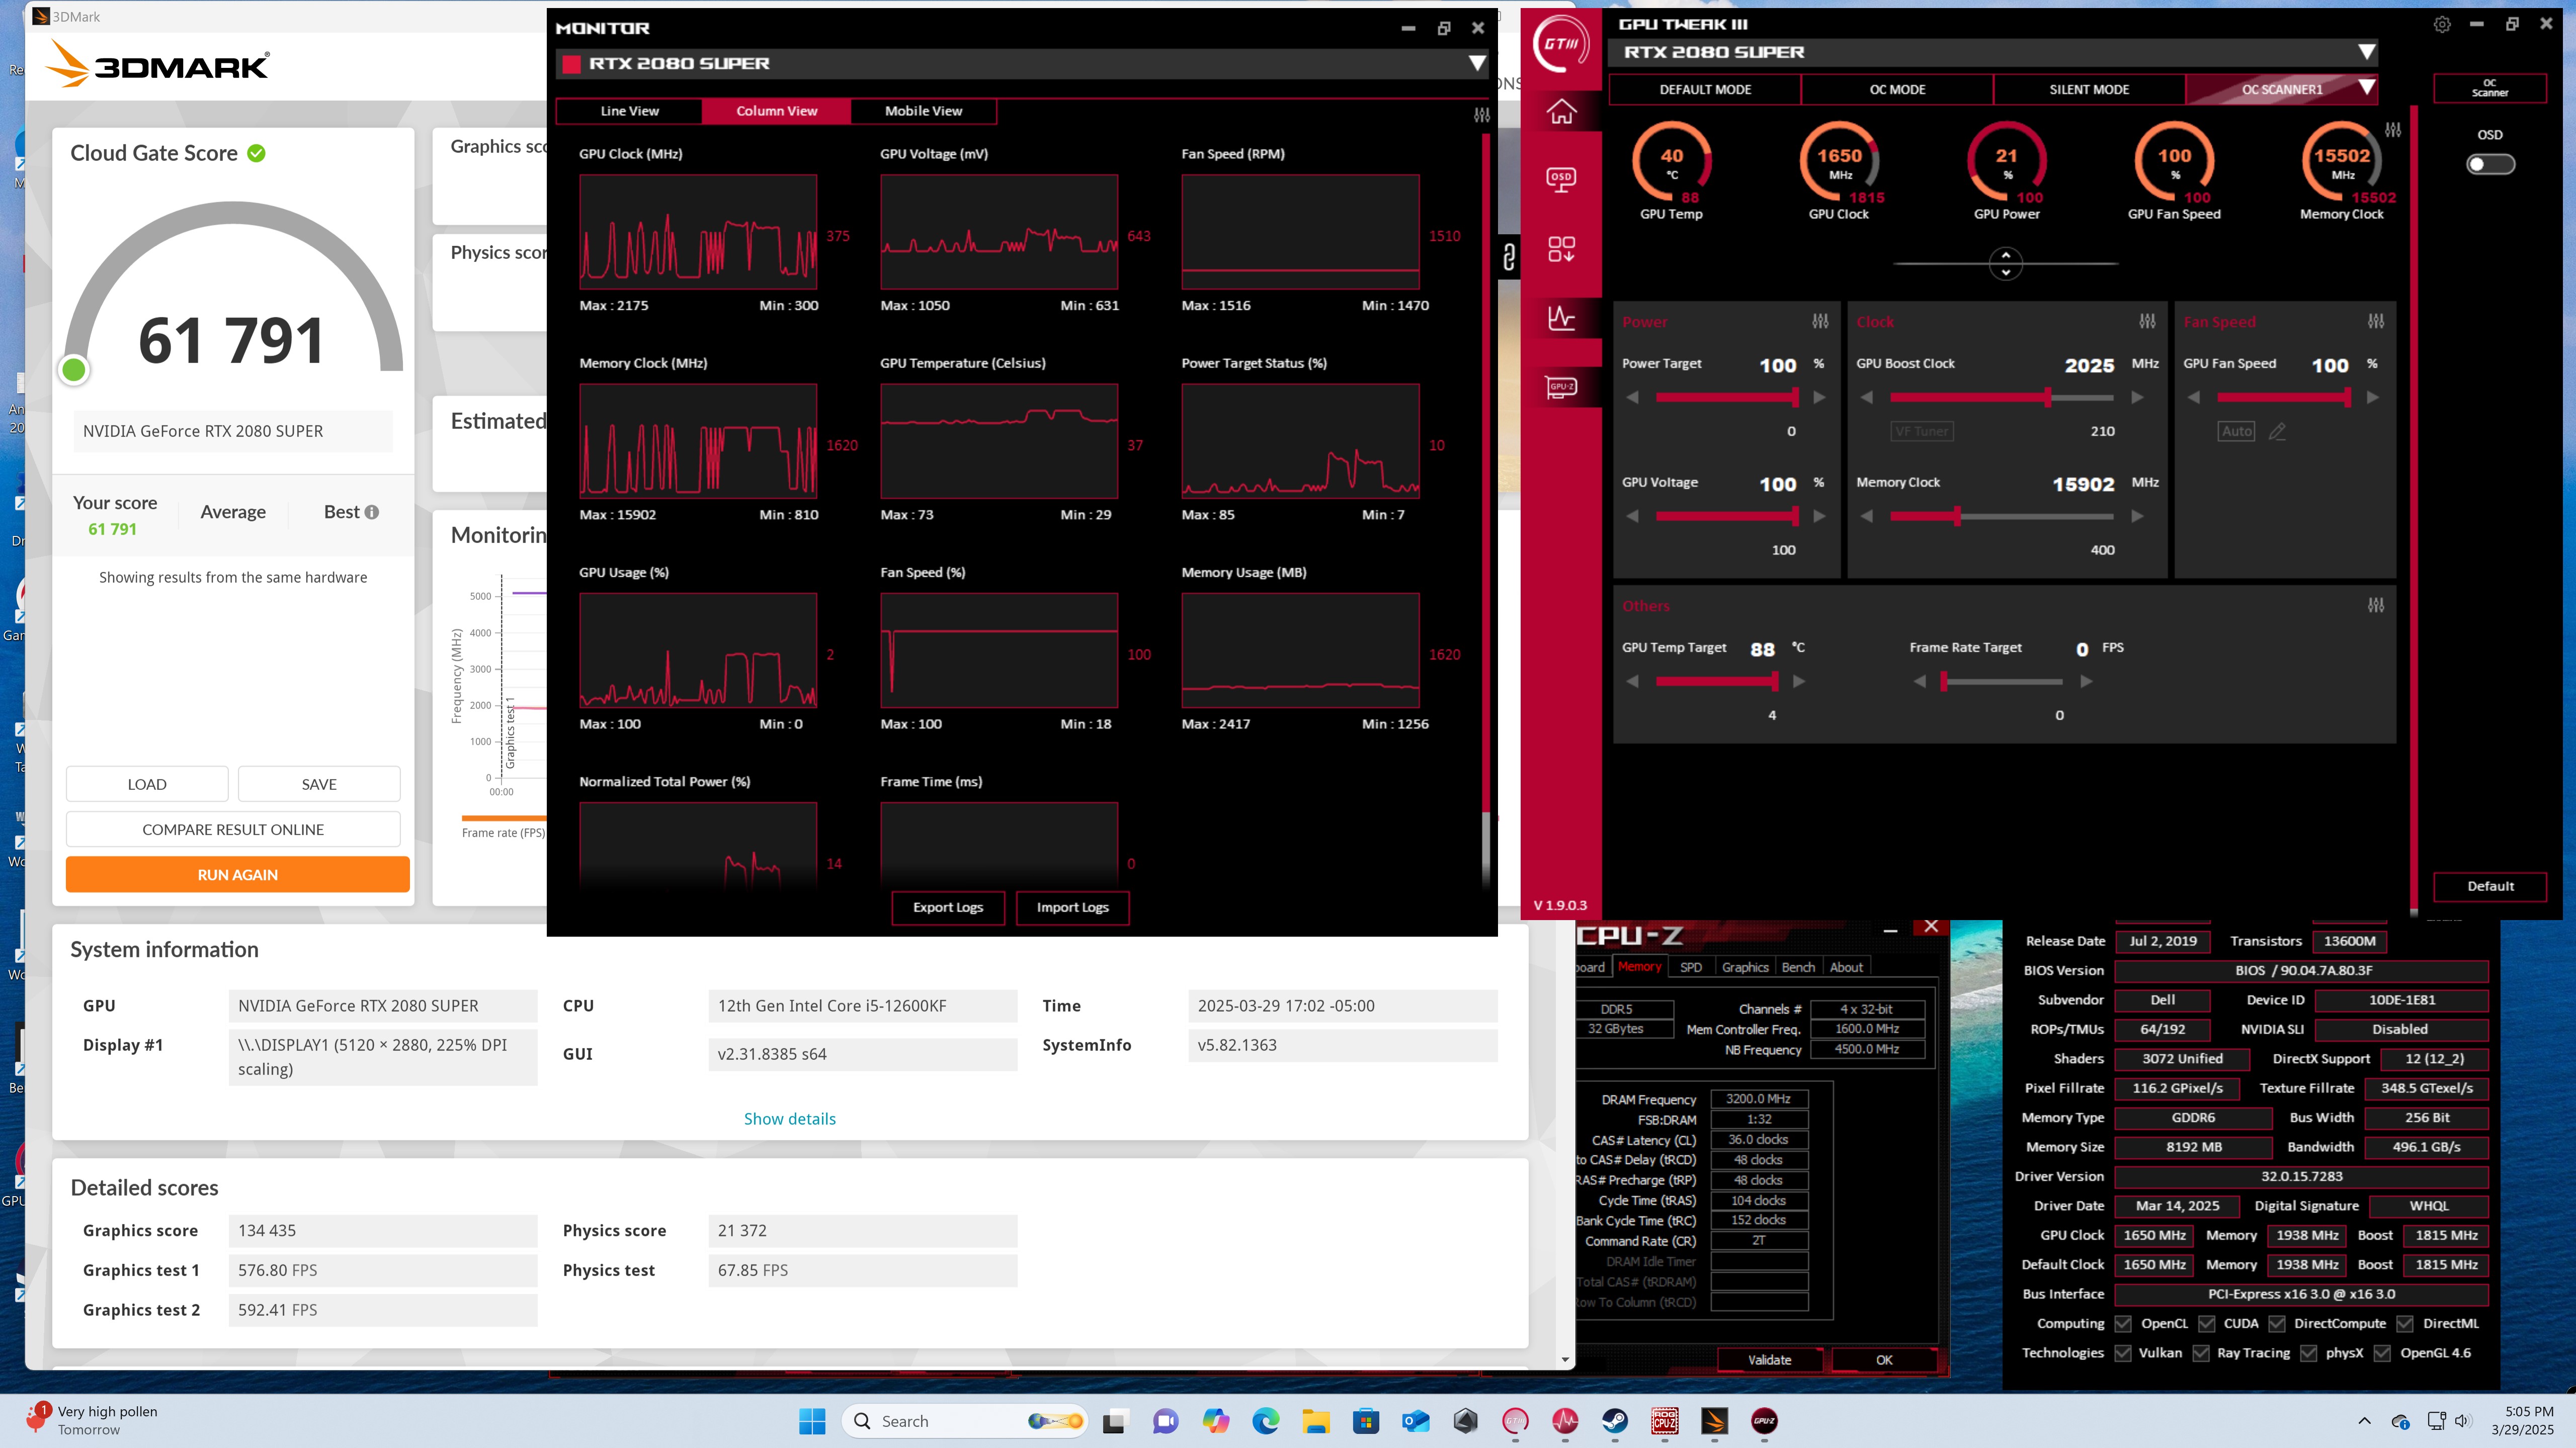
Task: Select SILENT MODE tab
Action: pyautogui.click(x=2089, y=89)
